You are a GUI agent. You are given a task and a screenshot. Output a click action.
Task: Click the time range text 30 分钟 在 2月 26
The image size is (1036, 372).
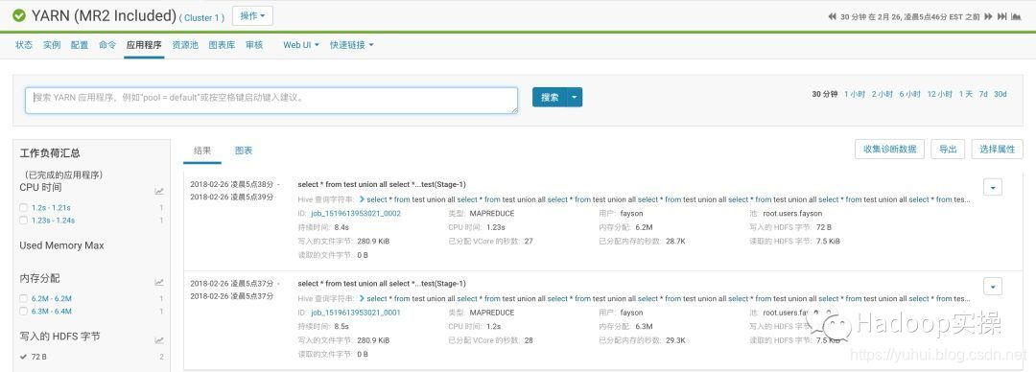[909, 17]
